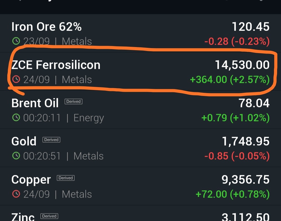Click red clock icon under Copper
281x221 pixels.
point(16,194)
